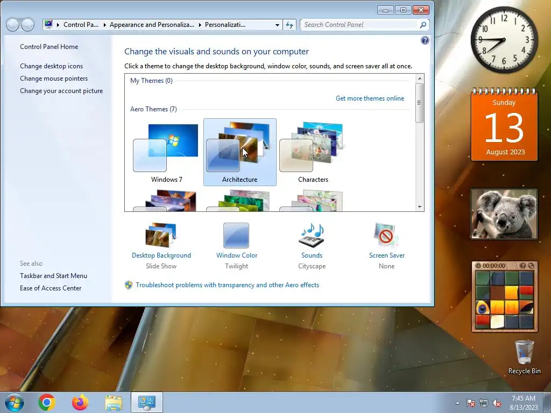Click the search magnifier icon
The image size is (551, 413).
click(x=423, y=25)
